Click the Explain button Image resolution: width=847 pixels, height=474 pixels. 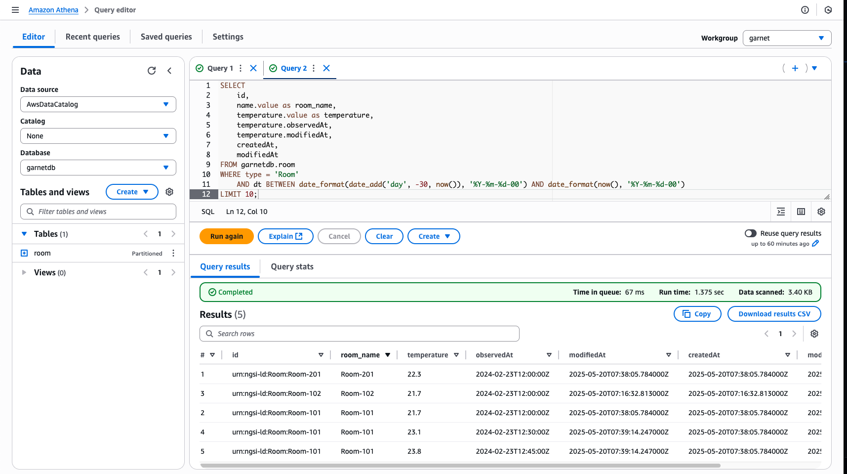pos(285,236)
